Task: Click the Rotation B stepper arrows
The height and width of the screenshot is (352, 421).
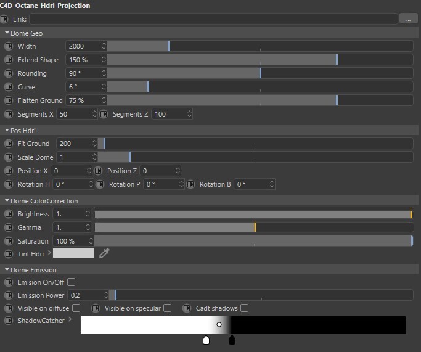Action: pyautogui.click(x=272, y=184)
